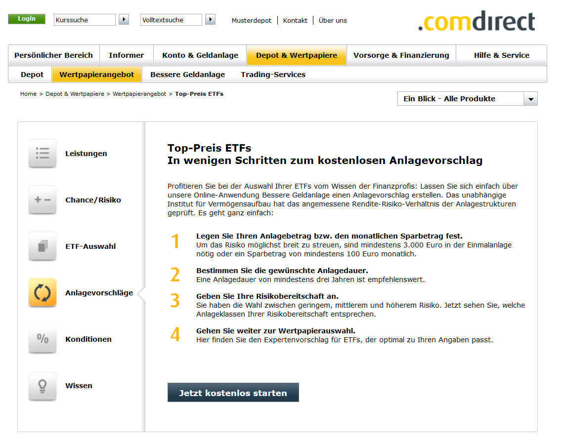The height and width of the screenshot is (441, 564).
Task: Open the Musterdepot link
Action: pos(252,20)
